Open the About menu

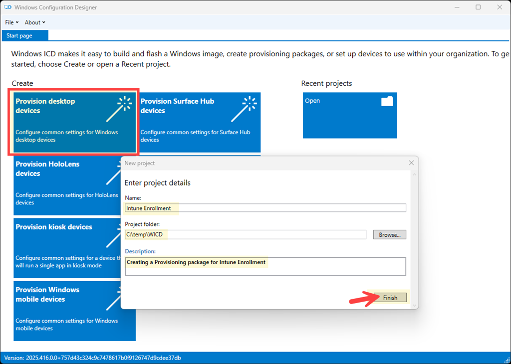(35, 22)
